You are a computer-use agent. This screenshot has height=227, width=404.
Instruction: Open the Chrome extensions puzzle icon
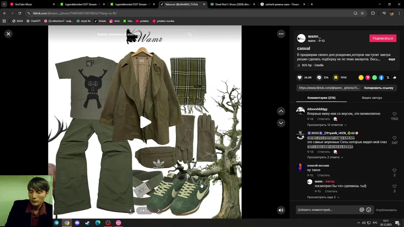coord(373,13)
